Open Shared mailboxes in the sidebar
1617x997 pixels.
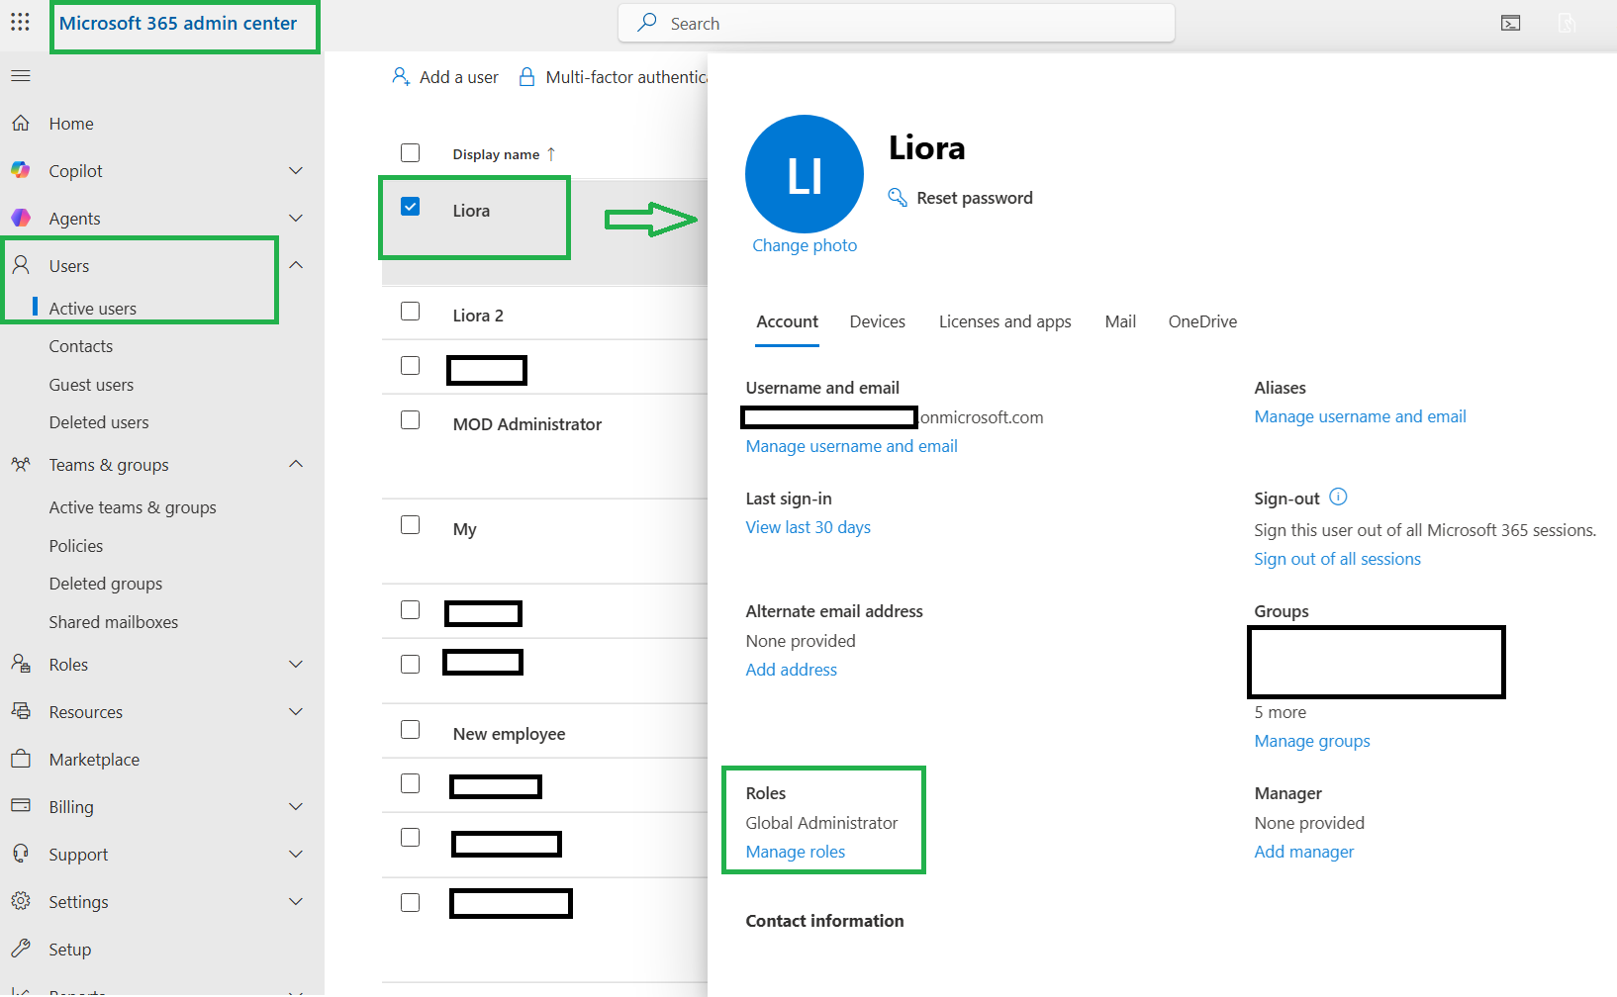[114, 622]
